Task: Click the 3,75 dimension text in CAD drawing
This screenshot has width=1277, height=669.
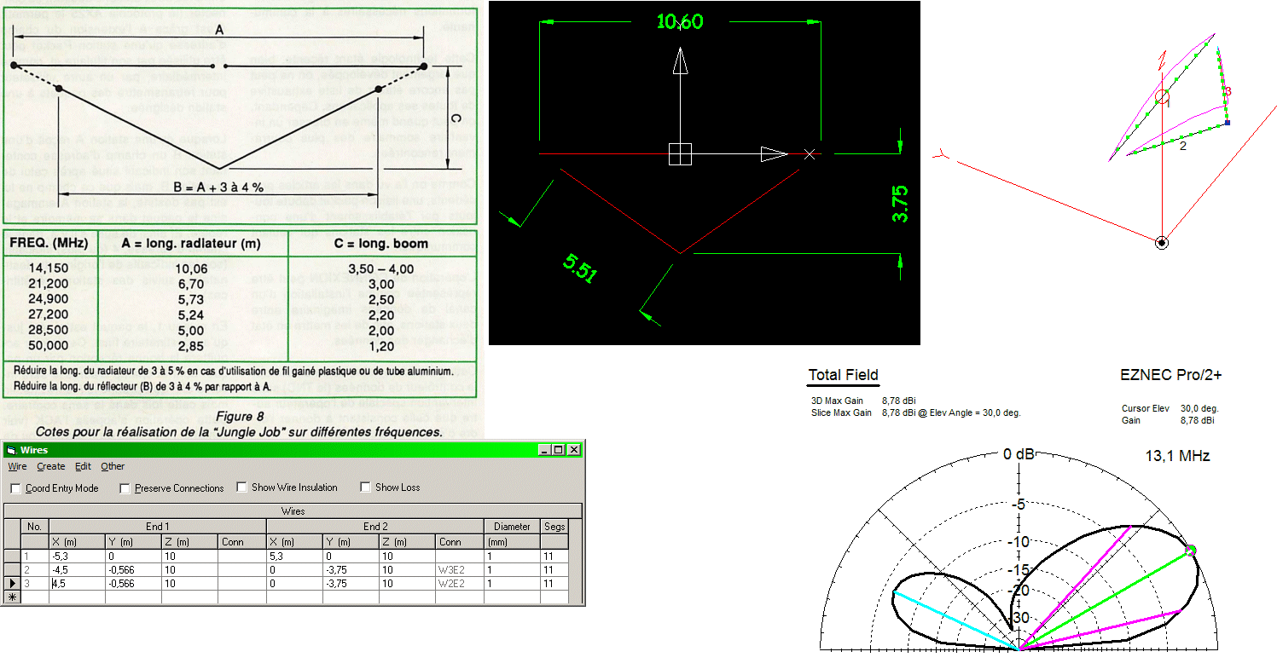Action: coord(900,205)
